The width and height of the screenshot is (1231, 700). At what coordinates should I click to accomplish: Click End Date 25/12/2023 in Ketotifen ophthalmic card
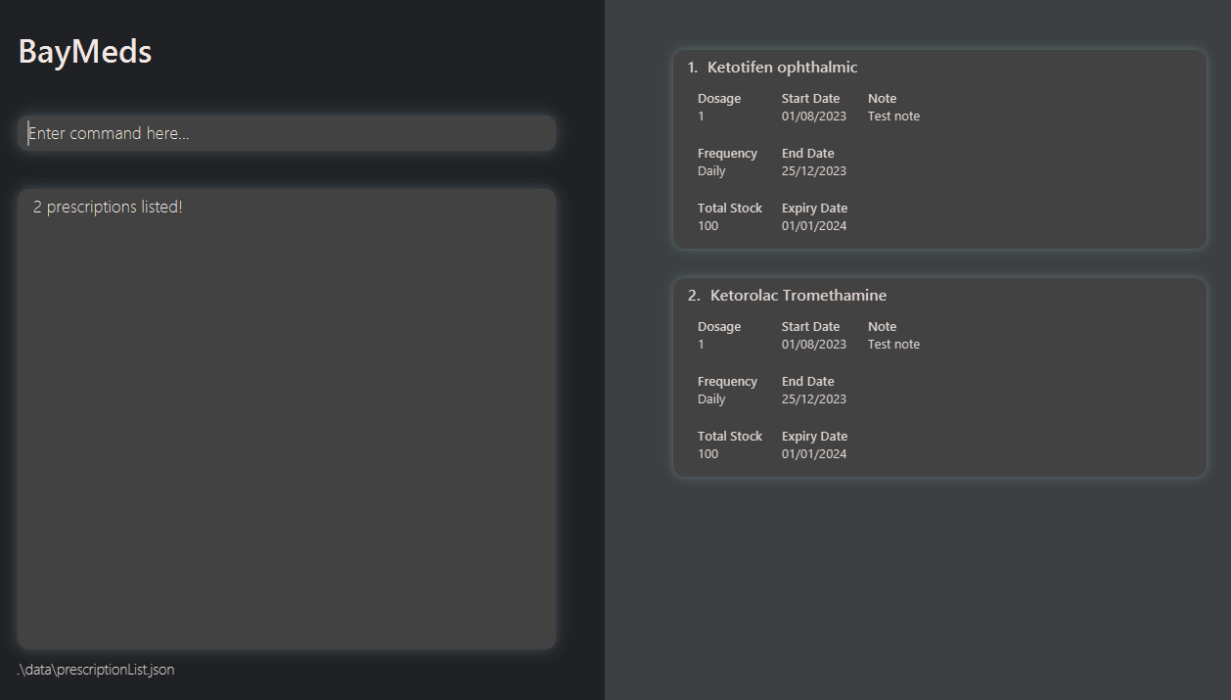tap(814, 171)
